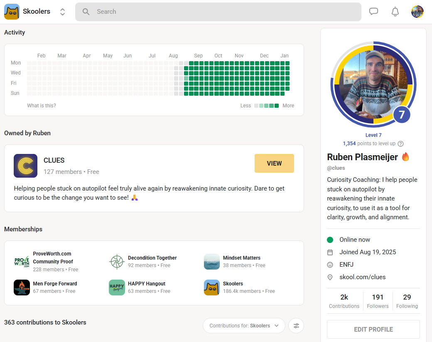Open the Mindset Matters community icon
Viewport: 432px width, 342px height.
pos(212,262)
